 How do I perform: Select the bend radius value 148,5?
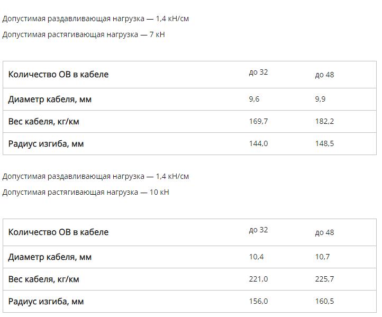(x=324, y=143)
